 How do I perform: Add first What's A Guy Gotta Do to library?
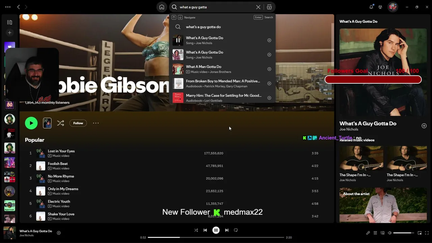pos(269,40)
